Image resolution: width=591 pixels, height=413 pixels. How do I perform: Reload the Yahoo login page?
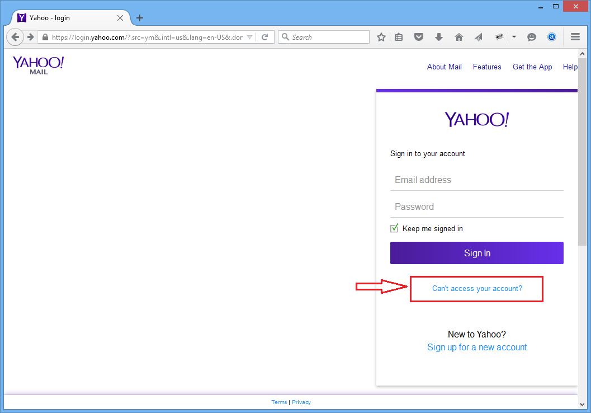(263, 37)
